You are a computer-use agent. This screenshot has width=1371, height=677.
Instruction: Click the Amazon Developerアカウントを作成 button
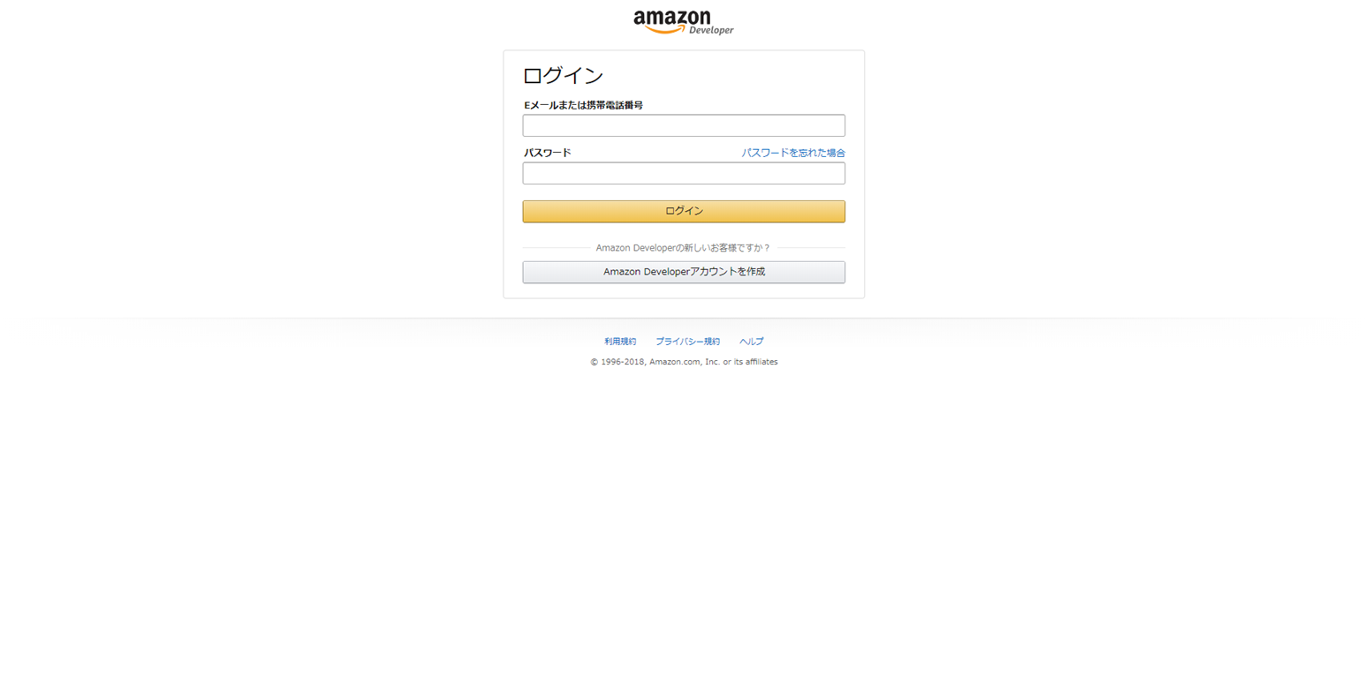684,272
